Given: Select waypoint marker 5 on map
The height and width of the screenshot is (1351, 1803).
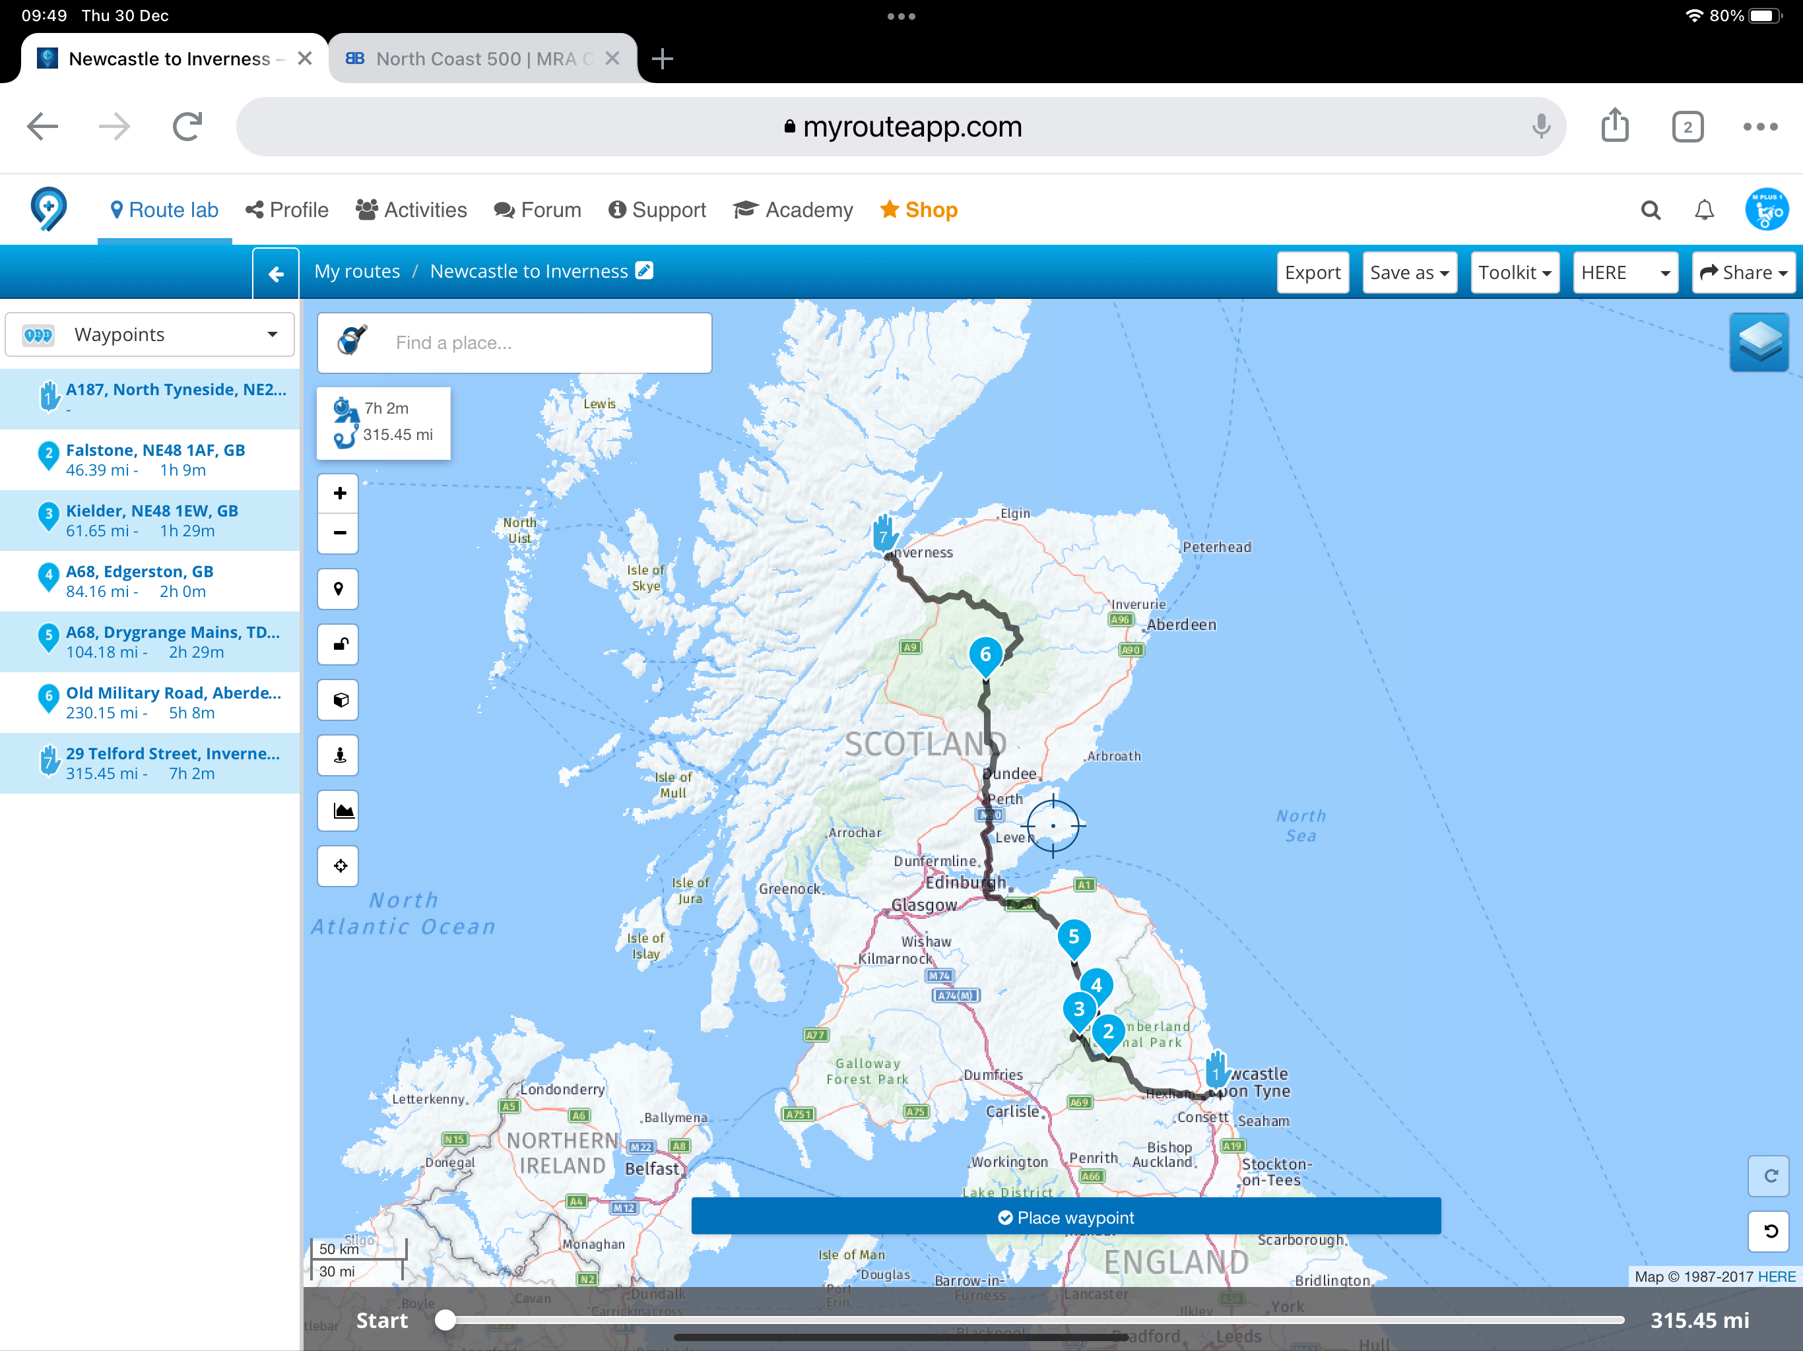Looking at the screenshot, I should pos(1072,938).
